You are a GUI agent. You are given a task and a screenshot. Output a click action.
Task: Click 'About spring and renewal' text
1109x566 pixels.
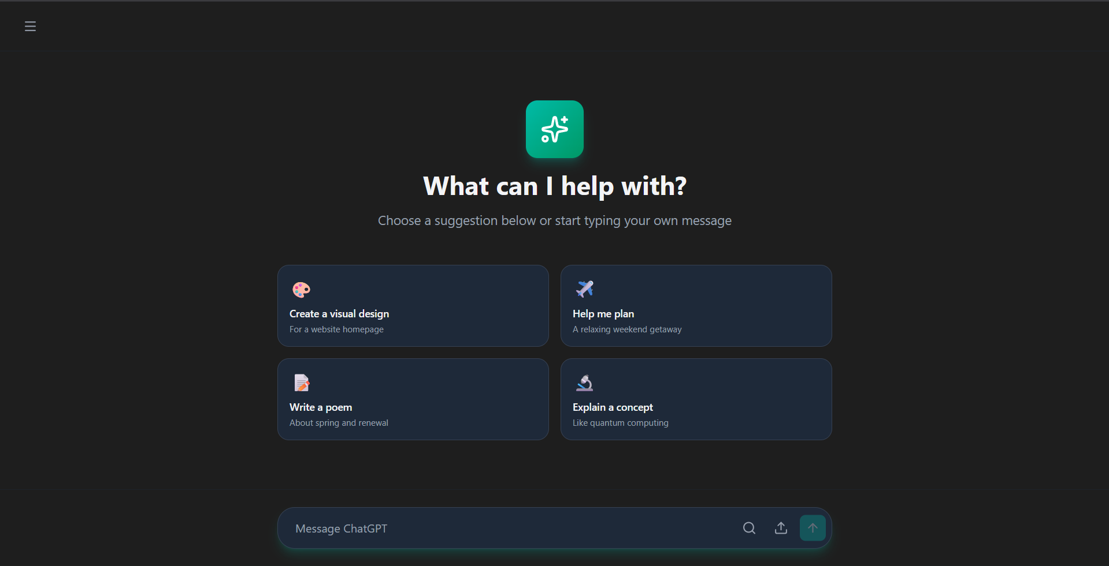click(339, 423)
